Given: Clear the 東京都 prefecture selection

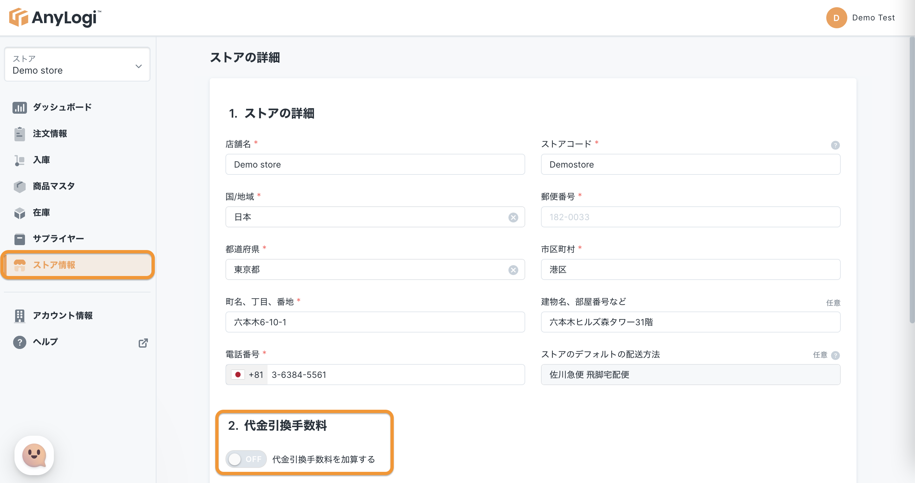Looking at the screenshot, I should pos(513,270).
